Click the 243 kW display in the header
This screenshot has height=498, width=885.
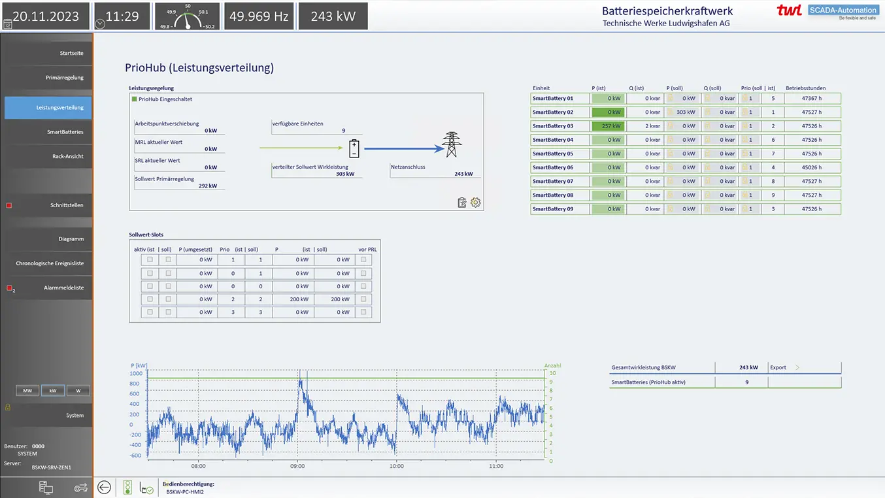333,16
